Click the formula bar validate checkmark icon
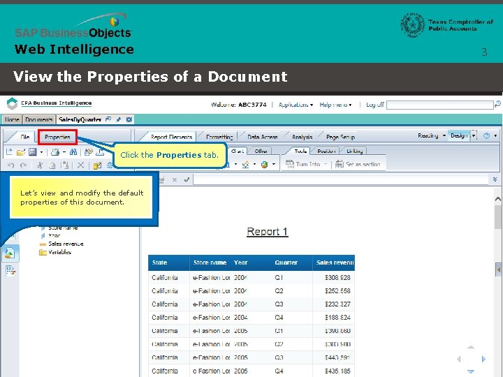Image resolution: width=503 pixels, height=377 pixels. [187, 179]
